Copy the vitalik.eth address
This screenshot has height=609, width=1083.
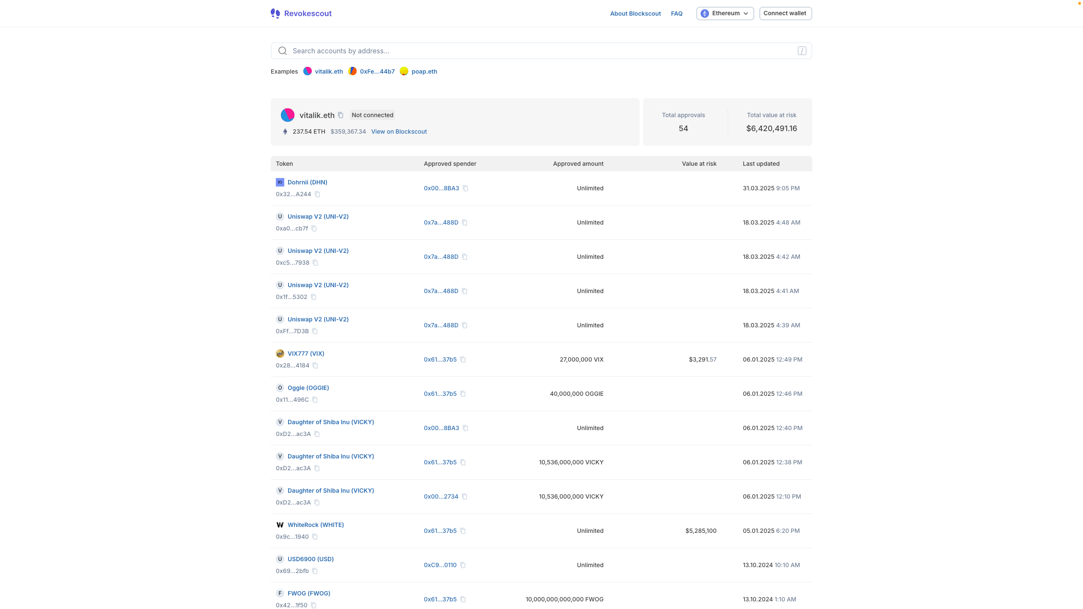tap(341, 115)
